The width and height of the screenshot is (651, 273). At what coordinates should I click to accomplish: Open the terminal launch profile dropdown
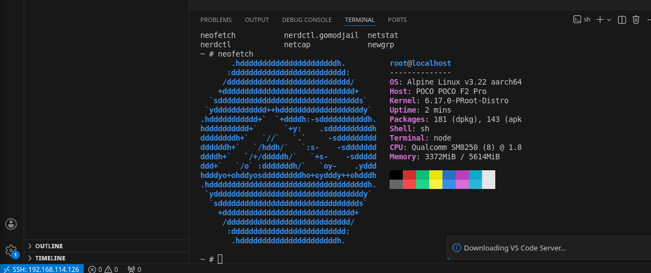pos(609,20)
